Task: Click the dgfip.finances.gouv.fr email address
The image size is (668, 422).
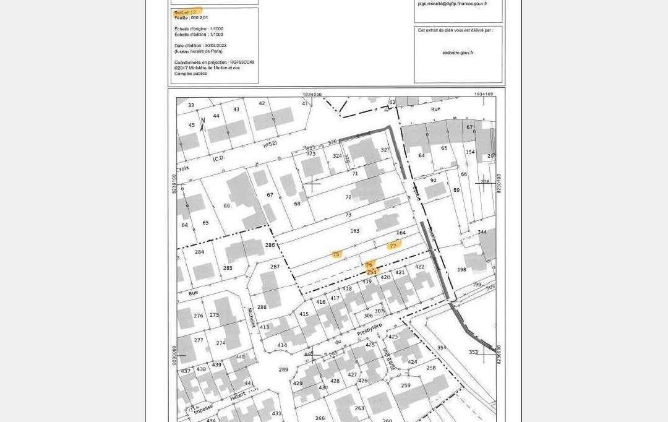Action: pyautogui.click(x=452, y=4)
